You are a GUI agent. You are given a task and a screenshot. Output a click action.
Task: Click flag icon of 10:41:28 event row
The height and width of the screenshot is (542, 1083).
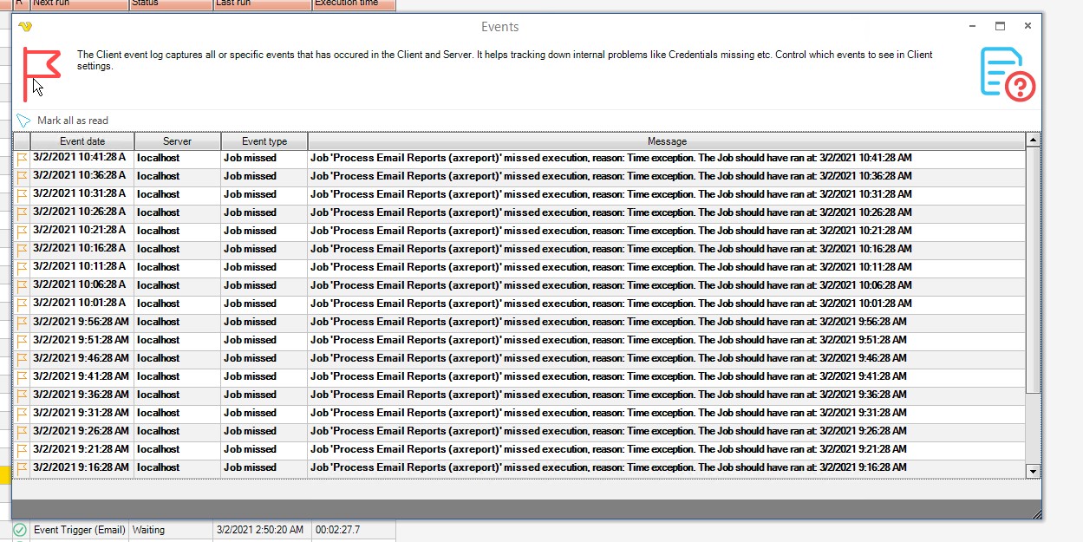click(22, 159)
